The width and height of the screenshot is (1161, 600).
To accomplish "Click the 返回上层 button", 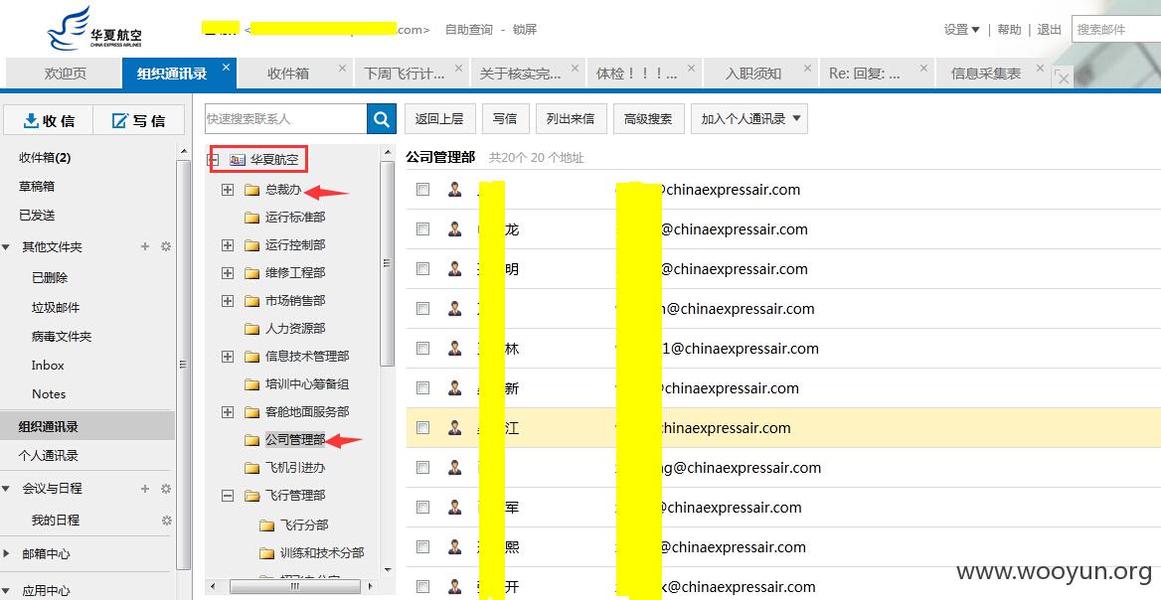I will click(x=439, y=118).
